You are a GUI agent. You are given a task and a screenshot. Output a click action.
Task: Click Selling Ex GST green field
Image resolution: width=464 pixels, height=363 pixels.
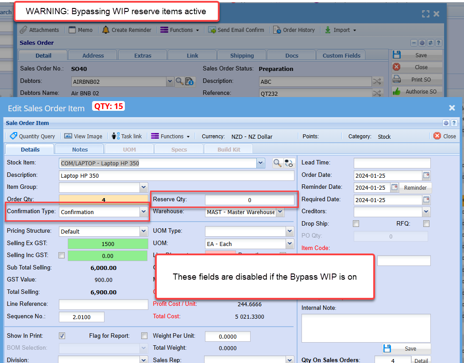tap(108, 244)
